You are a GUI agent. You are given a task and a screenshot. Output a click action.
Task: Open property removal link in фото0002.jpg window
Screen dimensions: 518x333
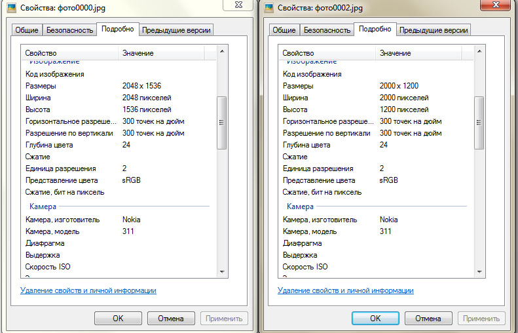coord(346,290)
